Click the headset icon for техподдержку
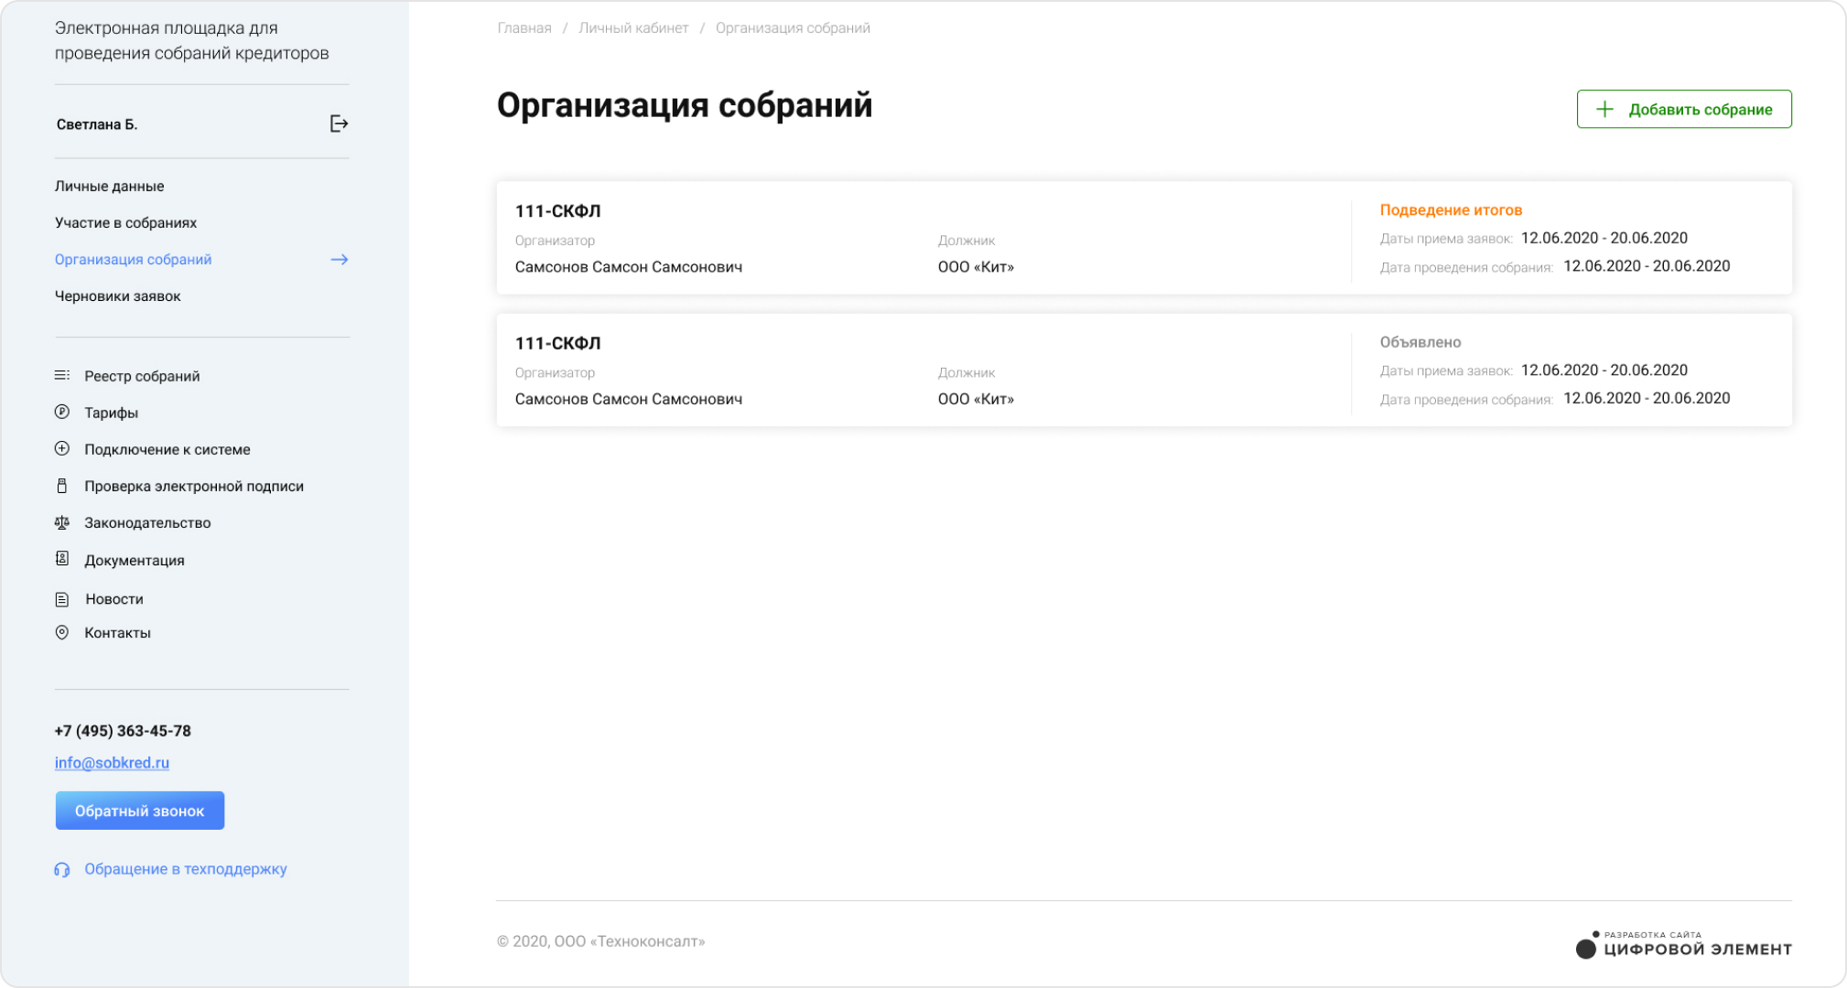Viewport: 1847px width, 988px height. point(62,869)
